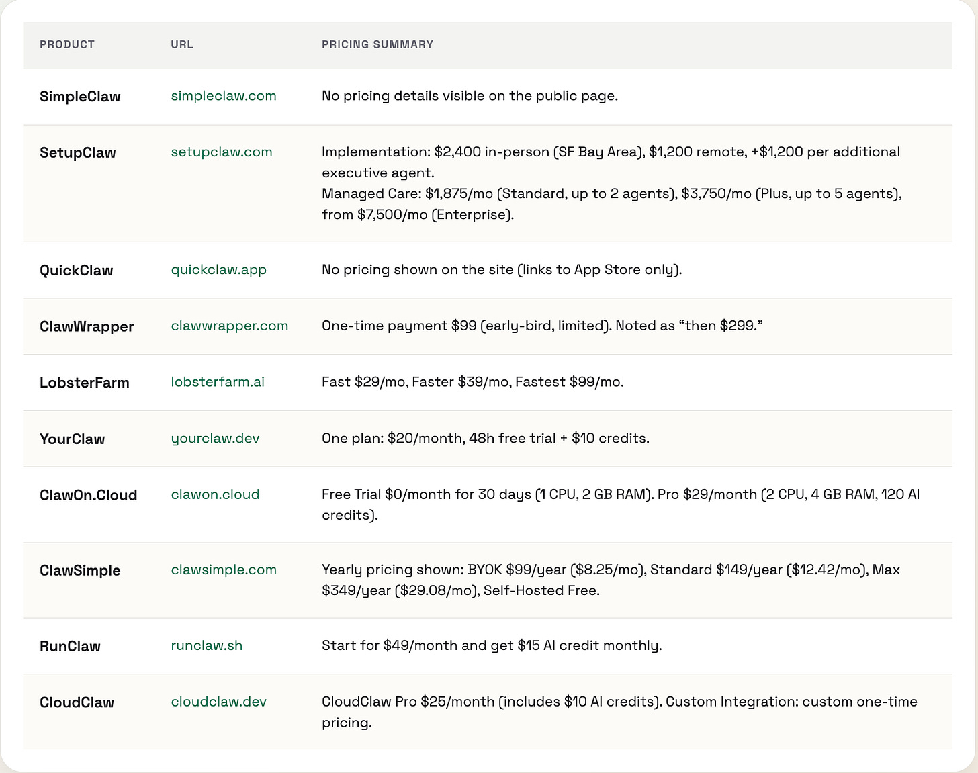This screenshot has height=773, width=978.
Task: Click 'No pricing details visible' text
Action: pos(470,96)
